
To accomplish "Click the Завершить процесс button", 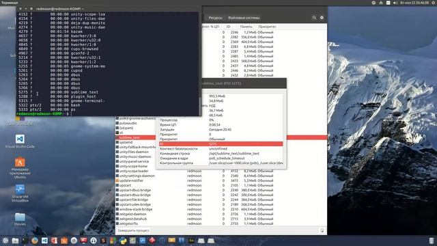I will tap(134, 231).
